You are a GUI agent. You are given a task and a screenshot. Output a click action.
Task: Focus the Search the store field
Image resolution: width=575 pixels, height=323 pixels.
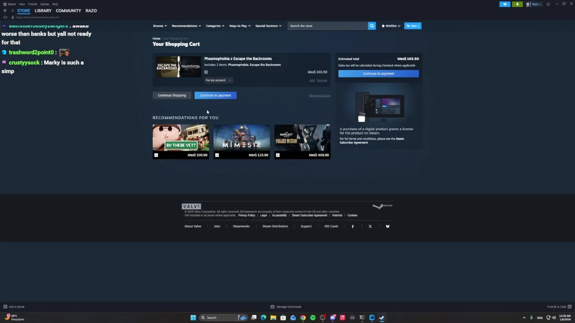pyautogui.click(x=327, y=26)
